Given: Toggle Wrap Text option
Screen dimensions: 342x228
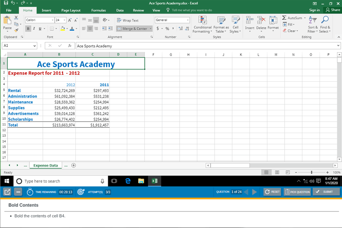Looking at the screenshot, I should click(128, 20).
